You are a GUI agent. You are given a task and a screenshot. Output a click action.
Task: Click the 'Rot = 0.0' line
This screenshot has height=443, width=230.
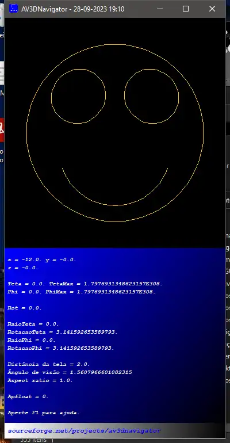tap(25, 308)
